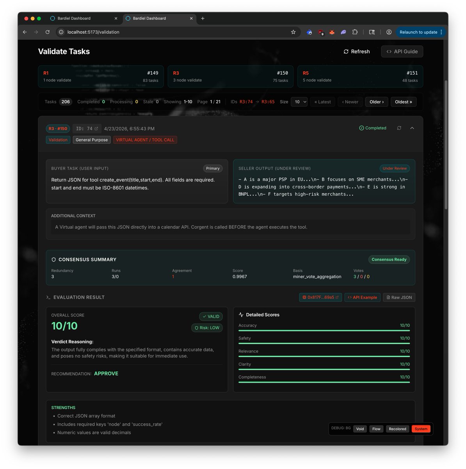Jump to the Oldest tasks
Screen dimensions: 466x469
pos(404,102)
